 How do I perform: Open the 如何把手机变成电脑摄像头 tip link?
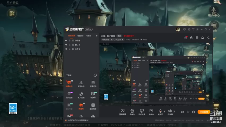tap(79, 120)
